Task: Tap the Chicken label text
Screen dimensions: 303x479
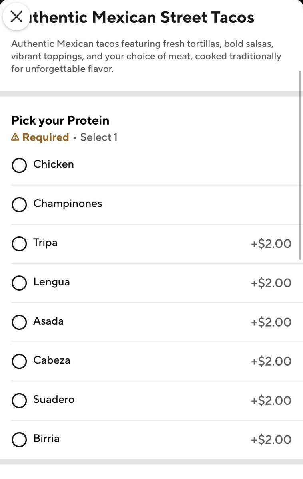Action: point(54,164)
